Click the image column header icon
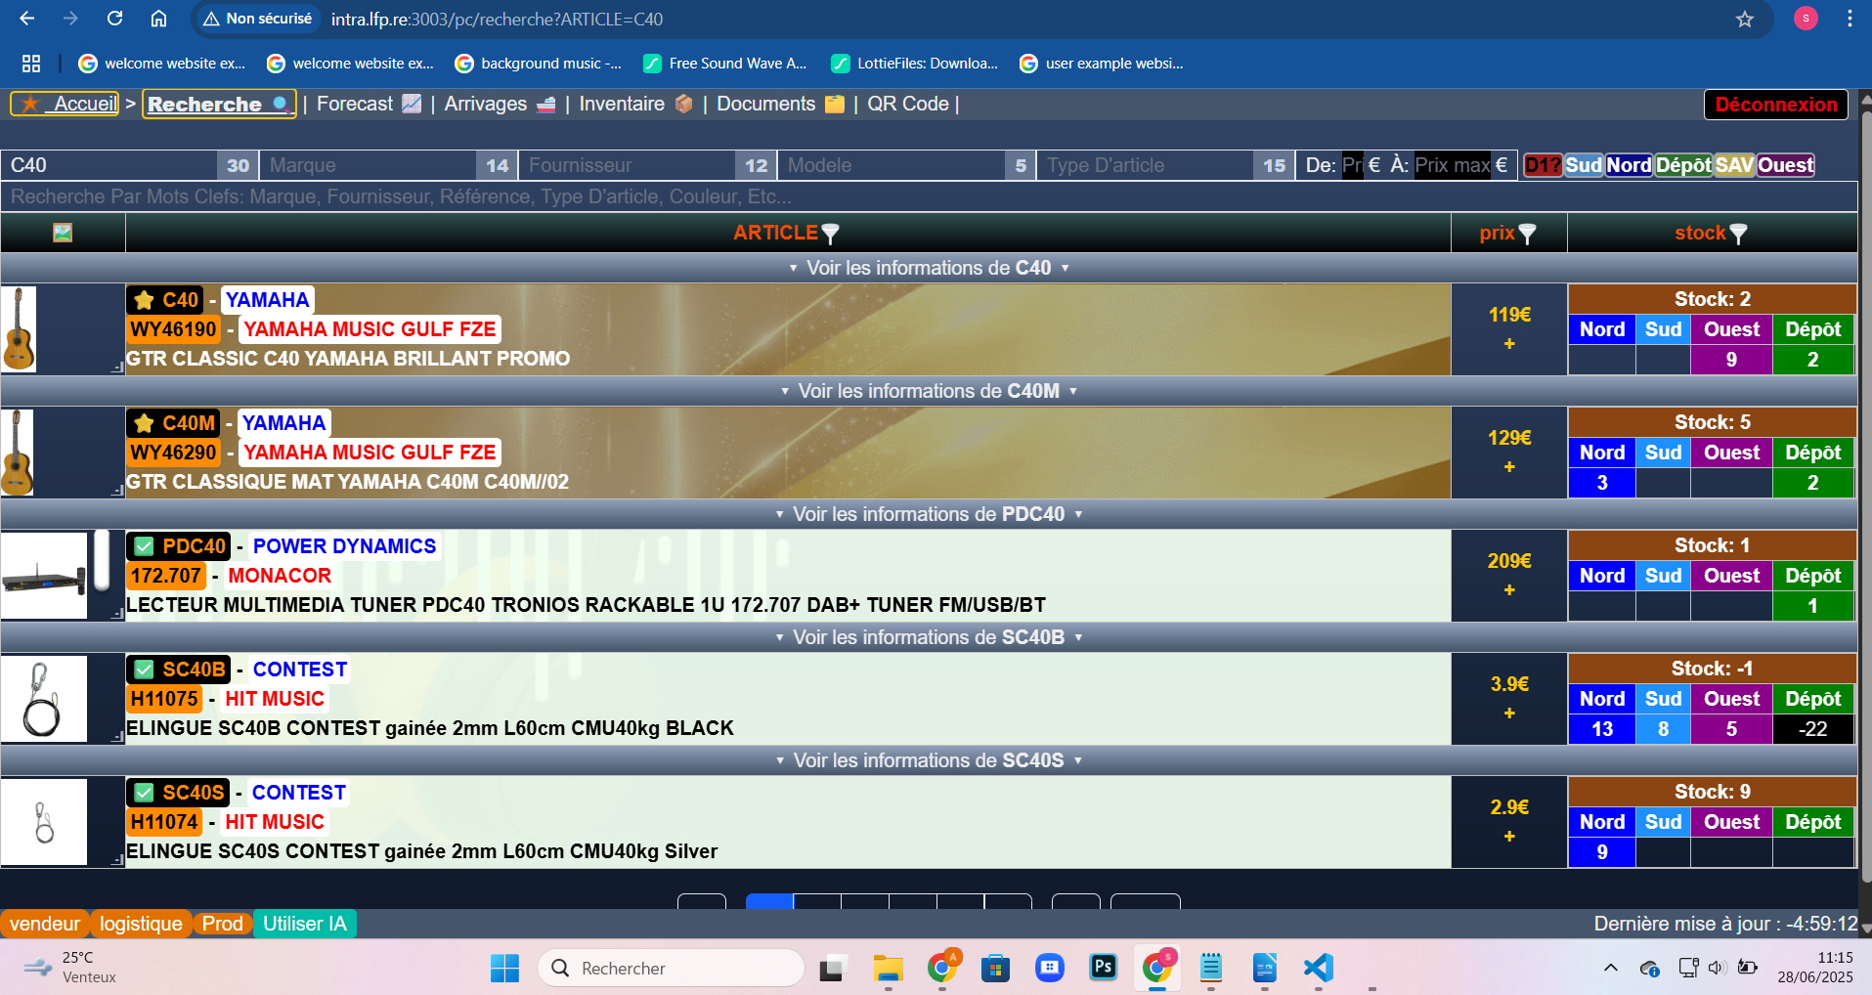 coord(63,233)
